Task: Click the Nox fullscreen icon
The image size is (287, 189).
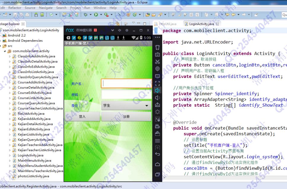Action: click(157, 83)
